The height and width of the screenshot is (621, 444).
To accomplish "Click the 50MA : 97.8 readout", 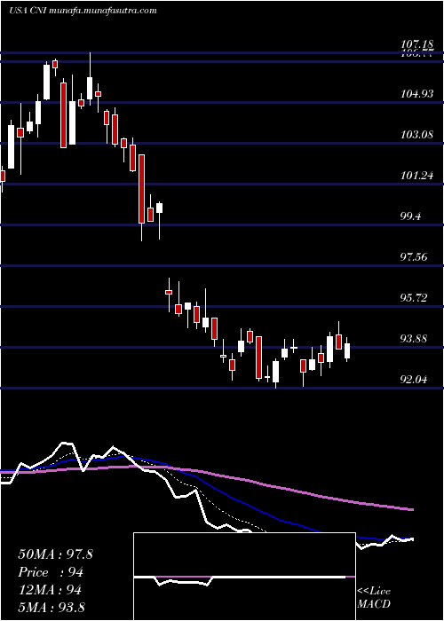I will click(x=55, y=554).
